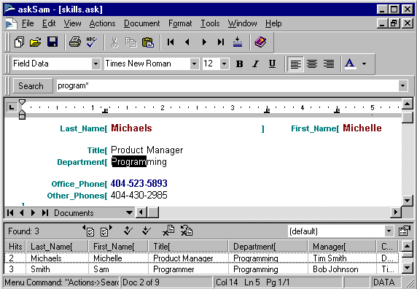Toggle Underline formatting

(x=272, y=64)
